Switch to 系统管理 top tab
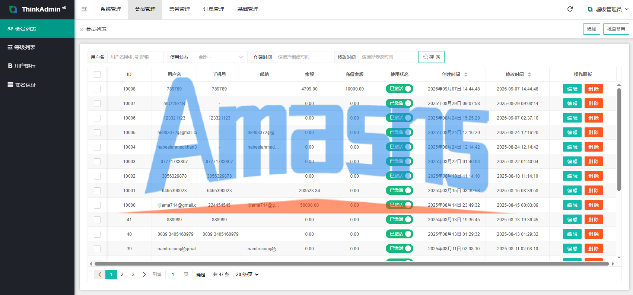The image size is (633, 295). pyautogui.click(x=111, y=9)
